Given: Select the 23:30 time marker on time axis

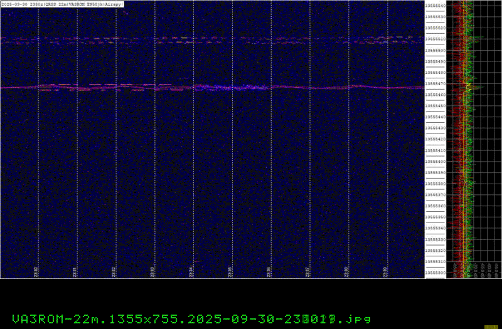Looking at the screenshot, I should pos(36,271).
